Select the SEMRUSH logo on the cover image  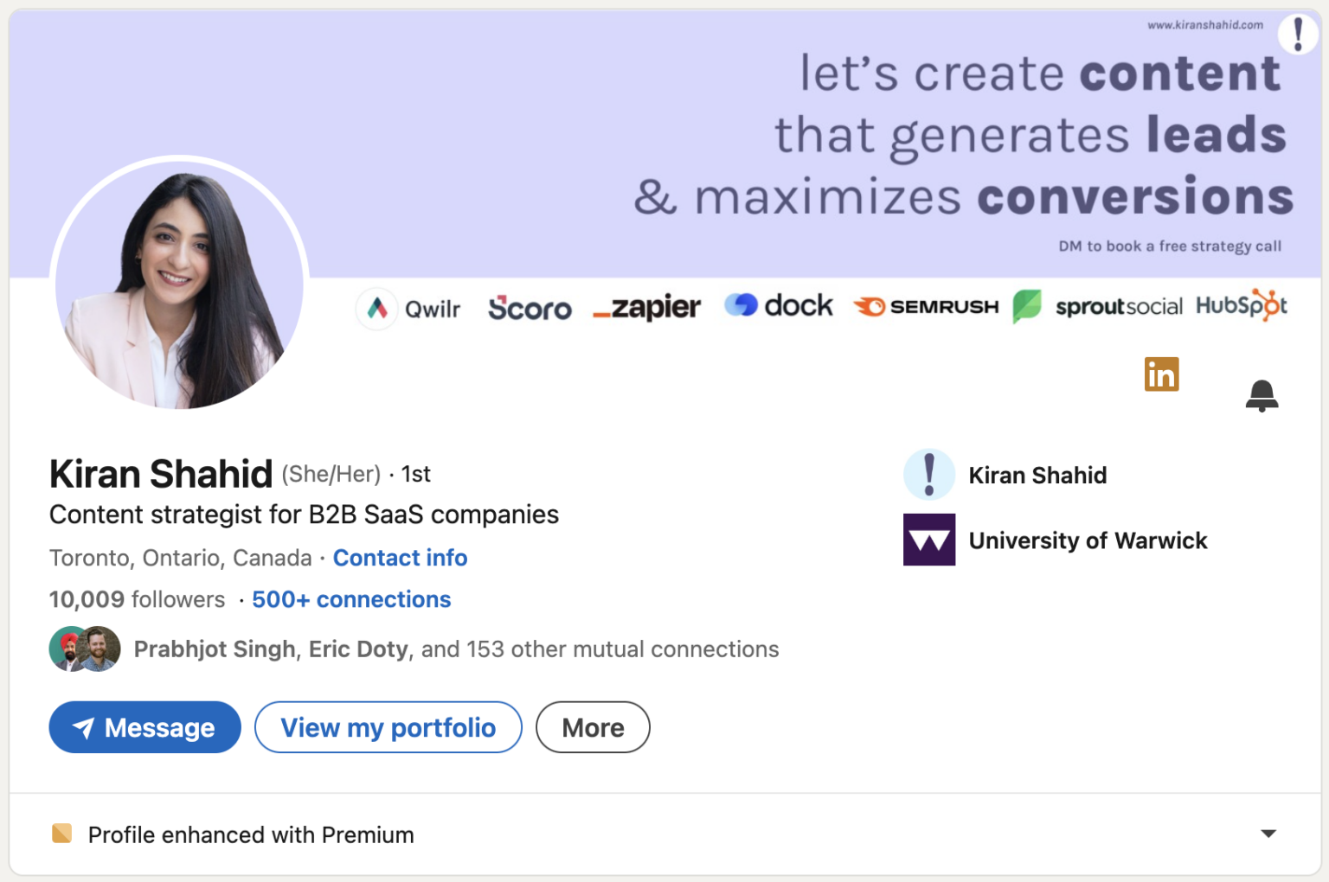[924, 306]
